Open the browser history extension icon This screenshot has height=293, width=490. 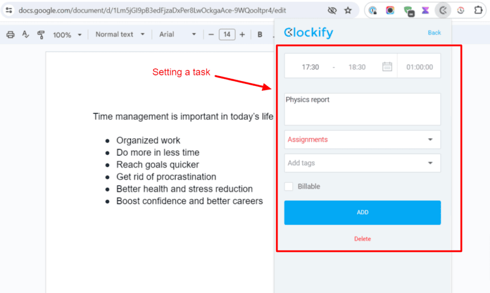click(x=461, y=10)
